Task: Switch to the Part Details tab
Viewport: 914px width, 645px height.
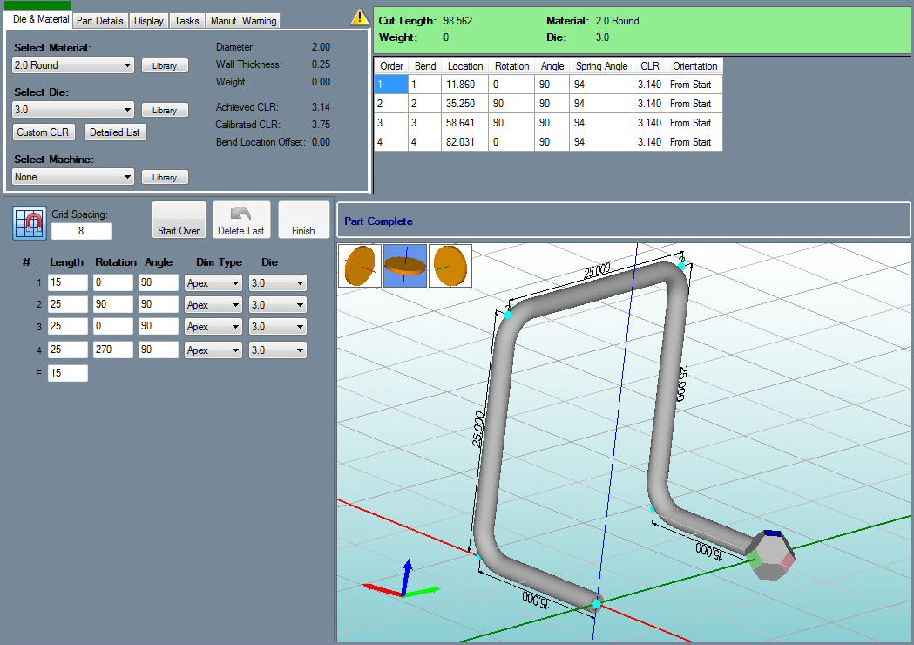Action: point(100,20)
